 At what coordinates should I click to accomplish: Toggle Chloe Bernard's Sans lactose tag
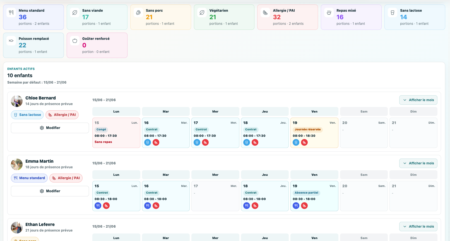(x=27, y=115)
